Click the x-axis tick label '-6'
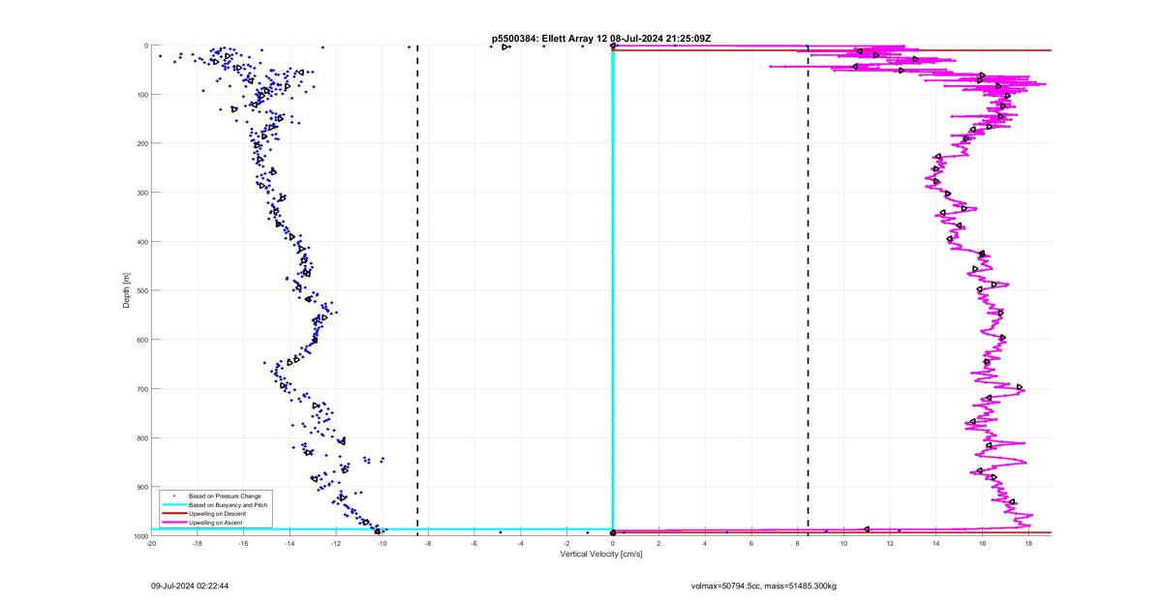This screenshot has width=1162, height=602. (x=474, y=543)
